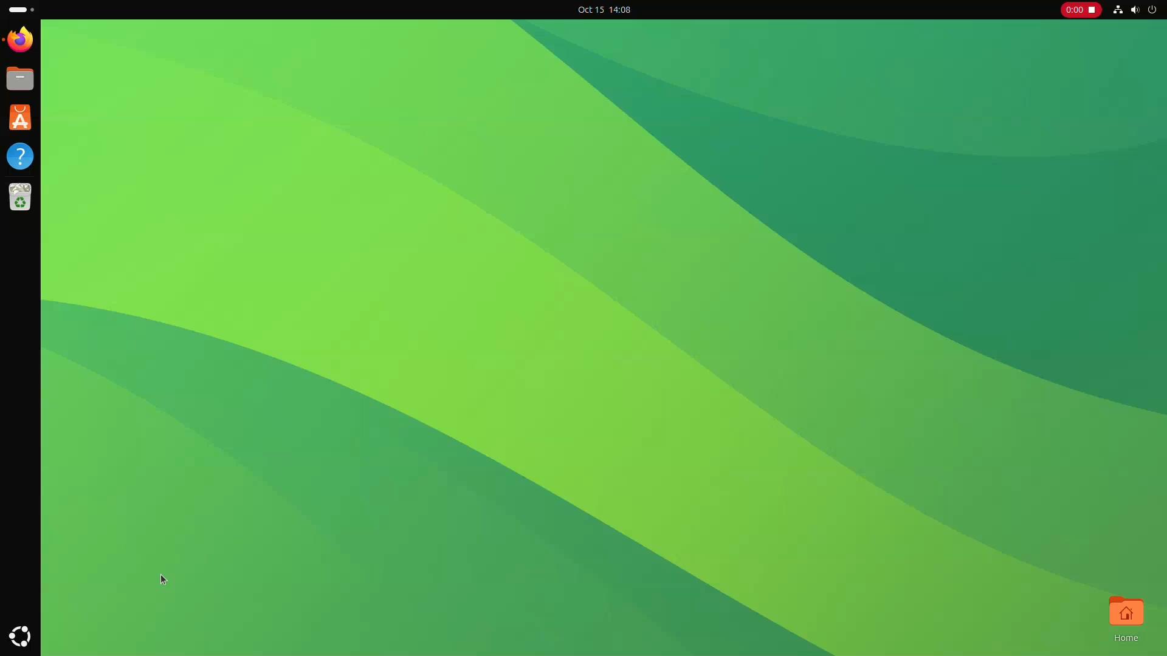The width and height of the screenshot is (1167, 656).
Task: Open the power menu icon
Action: (x=1152, y=10)
